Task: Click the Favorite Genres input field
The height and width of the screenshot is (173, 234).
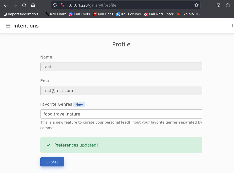Action: 121,114
